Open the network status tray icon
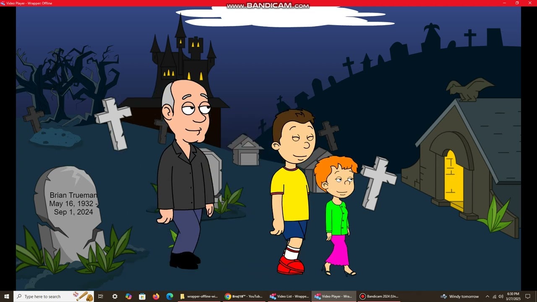 (x=494, y=297)
